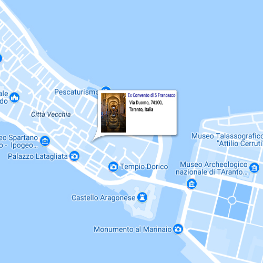
Task: Select the Castello Aragonese text label
Action: click(103, 198)
